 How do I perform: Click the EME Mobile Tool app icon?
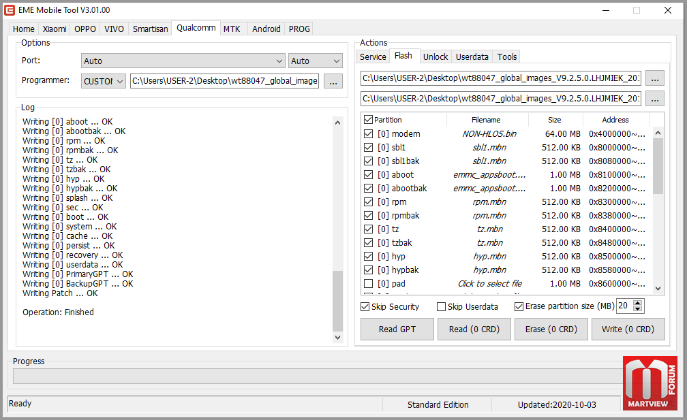10,10
